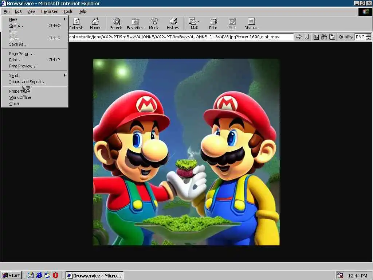Open the Help menu
Image resolution: width=373 pixels, height=280 pixels.
tap(82, 11)
